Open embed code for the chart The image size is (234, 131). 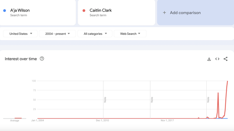(x=217, y=59)
